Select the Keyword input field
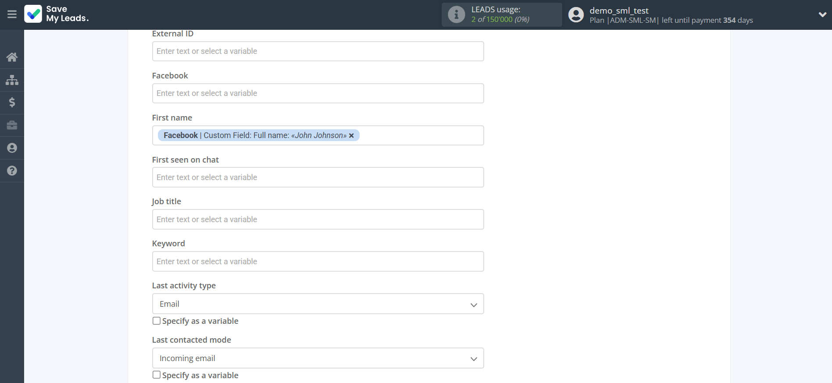This screenshot has height=383, width=832. 318,262
